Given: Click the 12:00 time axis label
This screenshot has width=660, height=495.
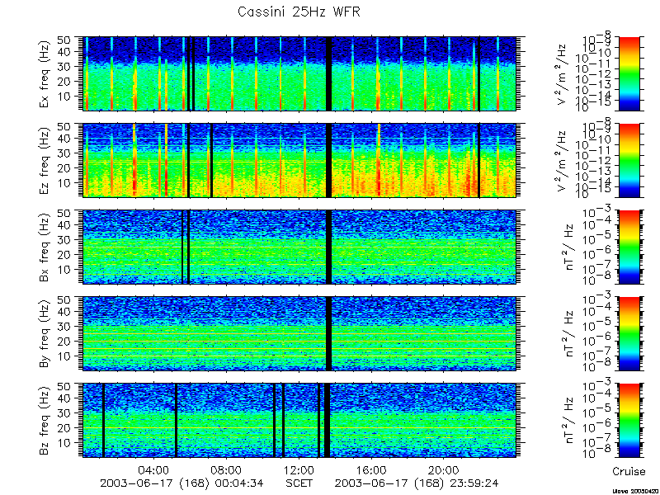Looking at the screenshot, I should [299, 469].
